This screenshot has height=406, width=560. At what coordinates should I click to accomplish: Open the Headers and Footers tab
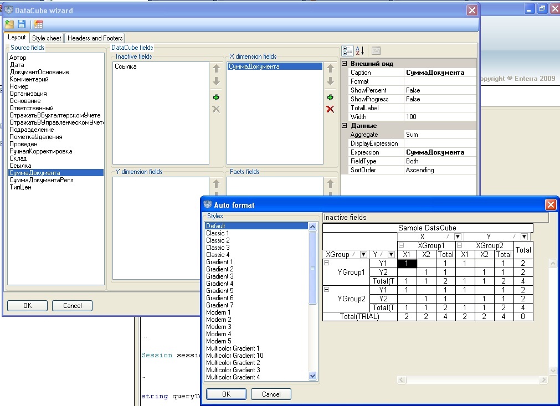(x=95, y=38)
